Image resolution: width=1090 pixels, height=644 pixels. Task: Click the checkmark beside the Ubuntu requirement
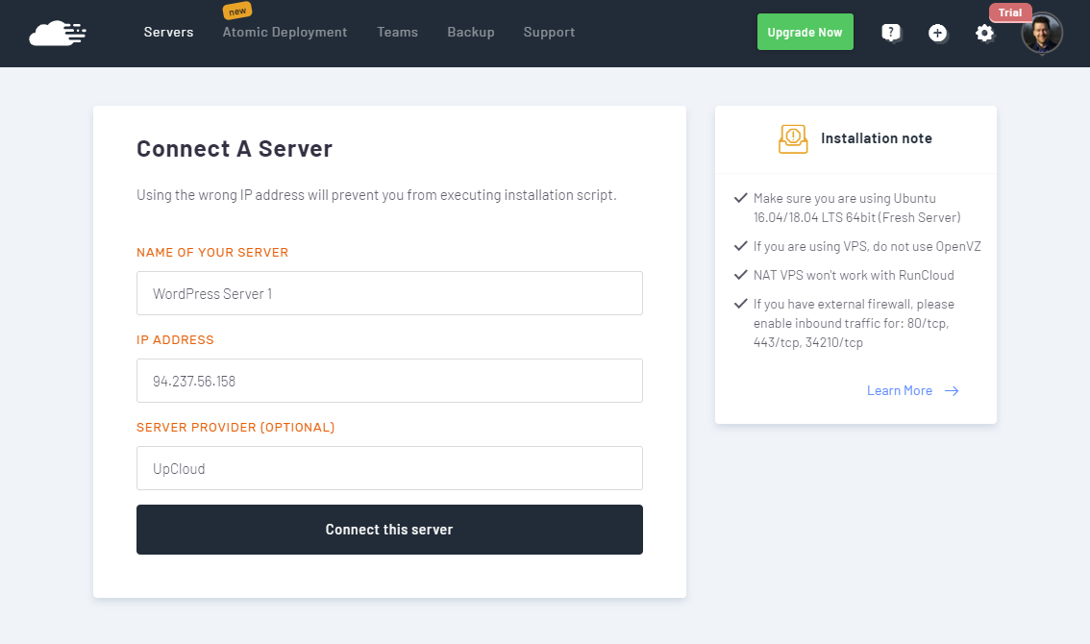[740, 198]
